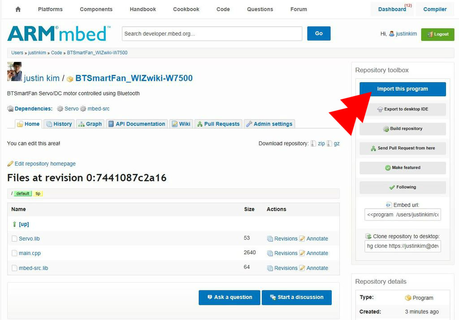The width and height of the screenshot is (459, 320).
Task: Open the Dashboard with 12 notifications
Action: 392,9
